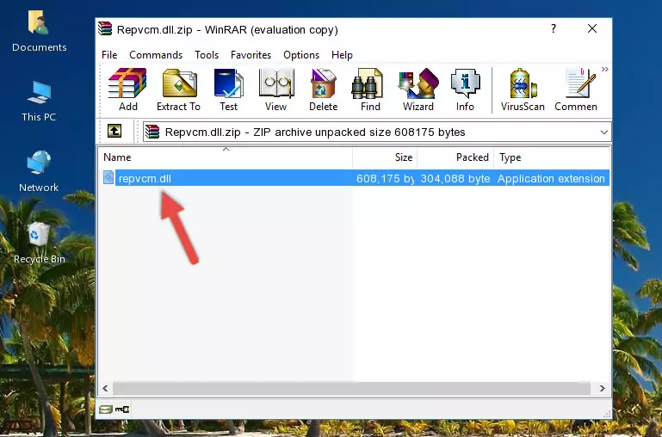
Task: Open the View file tool
Action: [x=276, y=89]
